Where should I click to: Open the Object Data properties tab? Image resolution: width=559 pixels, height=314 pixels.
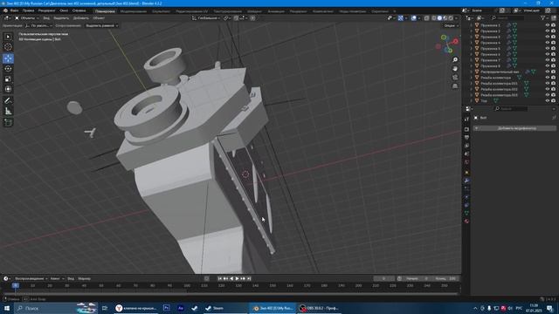(466, 213)
